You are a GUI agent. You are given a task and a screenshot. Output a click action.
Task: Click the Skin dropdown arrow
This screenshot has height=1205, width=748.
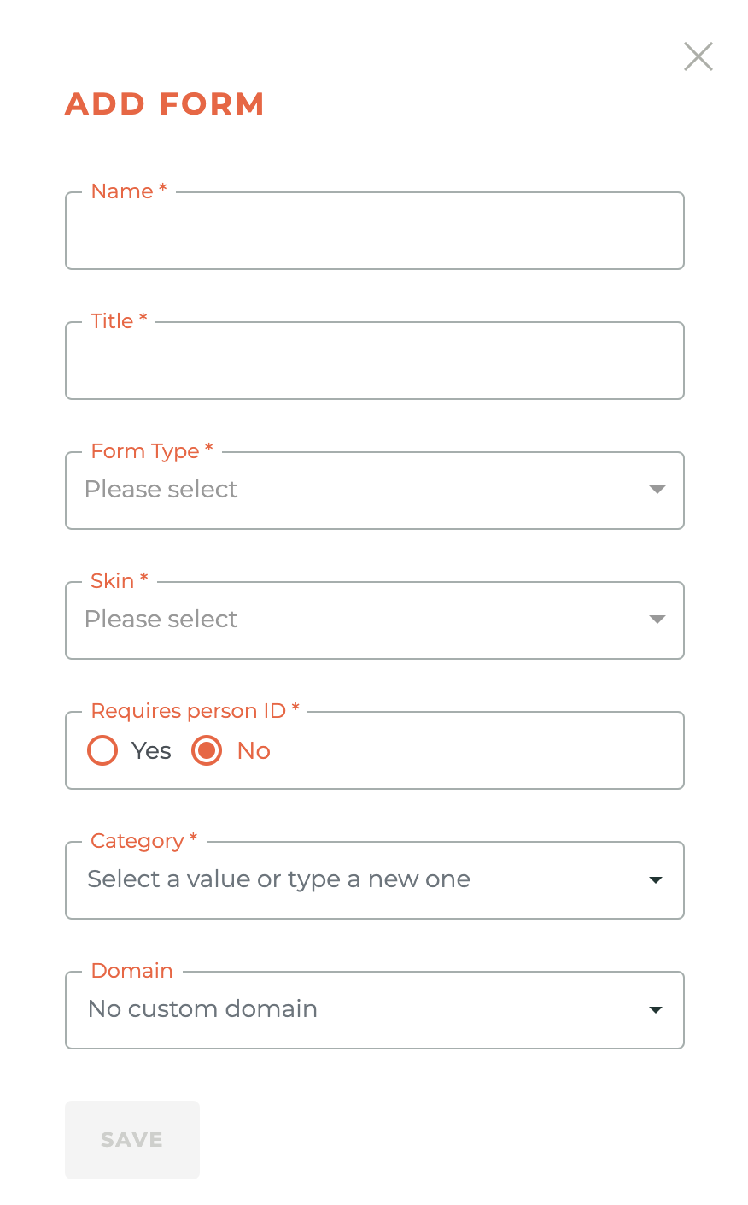[x=657, y=620]
